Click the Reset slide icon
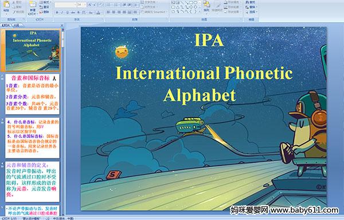The height and width of the screenshot is (220, 344). coord(41,7)
